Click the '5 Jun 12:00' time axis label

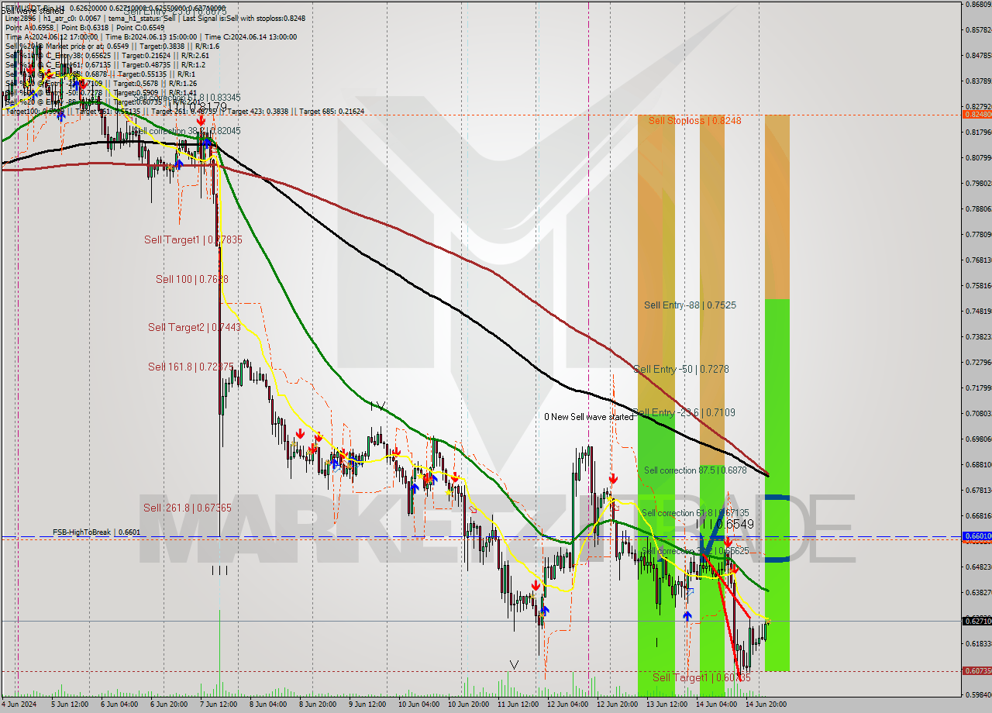(71, 704)
